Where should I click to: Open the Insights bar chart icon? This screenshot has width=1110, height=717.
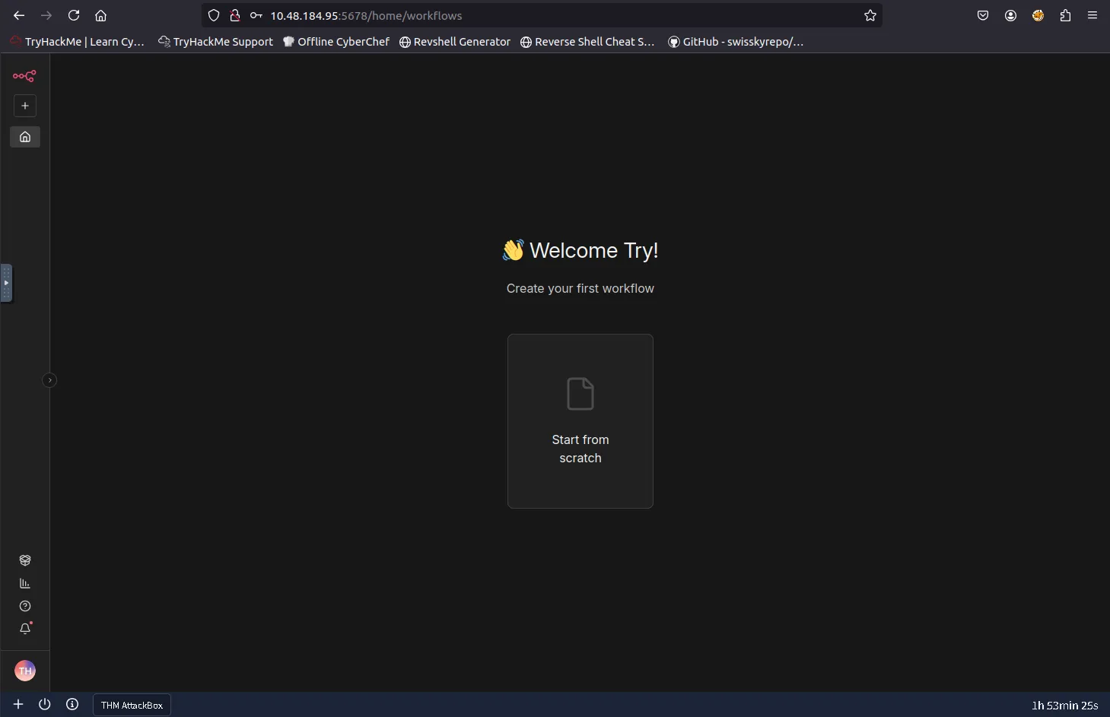(x=25, y=583)
